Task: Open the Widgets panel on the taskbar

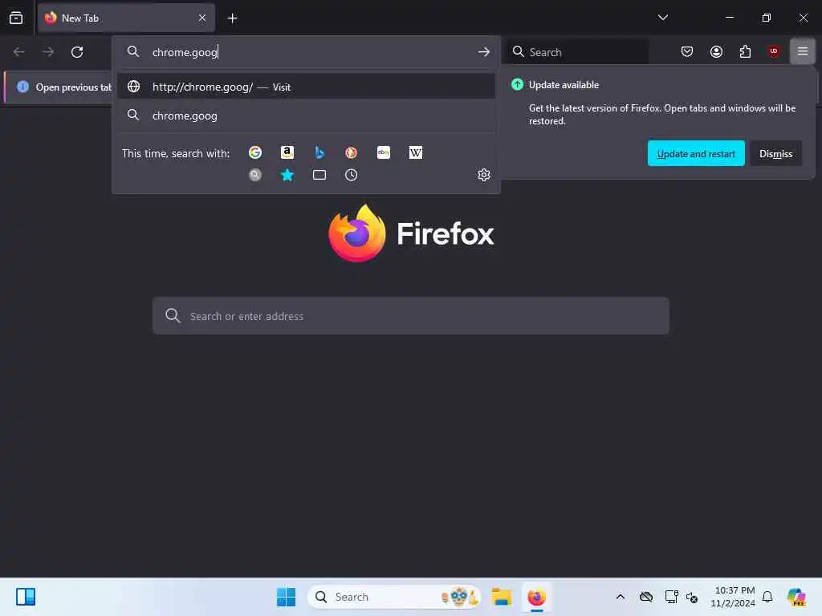Action: pyautogui.click(x=26, y=597)
